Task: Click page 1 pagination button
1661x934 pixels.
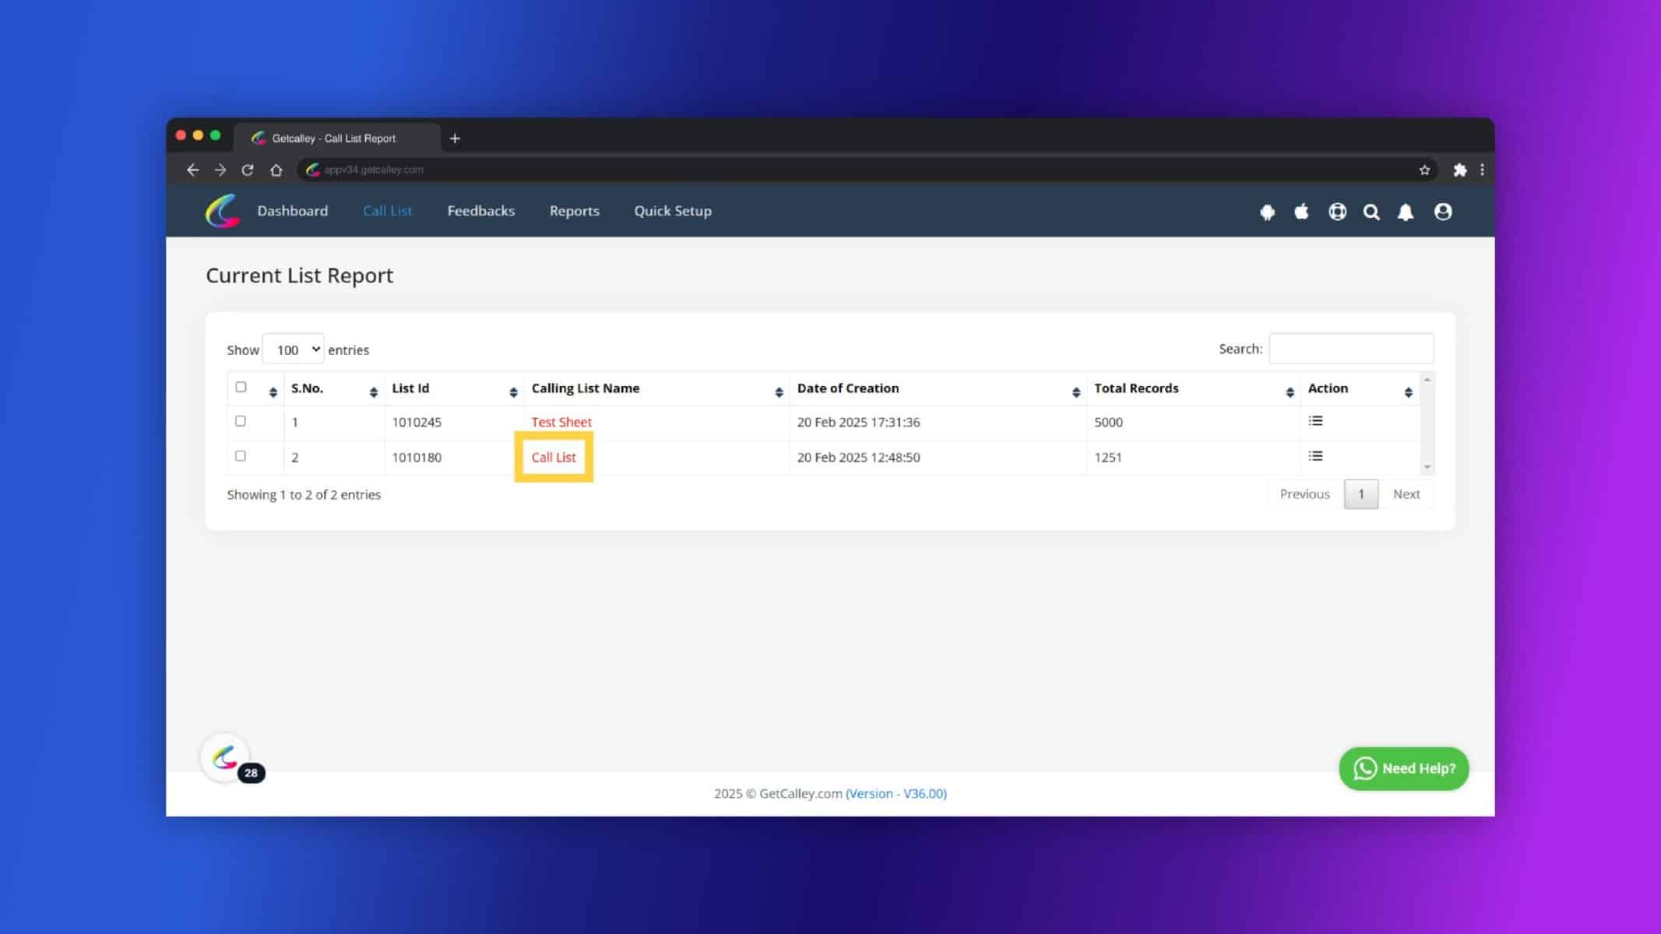Action: point(1360,494)
